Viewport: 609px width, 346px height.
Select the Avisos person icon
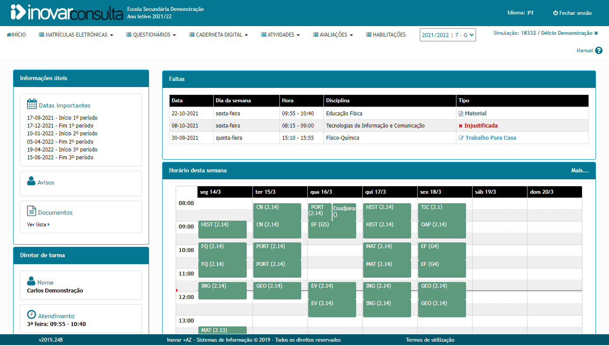pyautogui.click(x=31, y=182)
